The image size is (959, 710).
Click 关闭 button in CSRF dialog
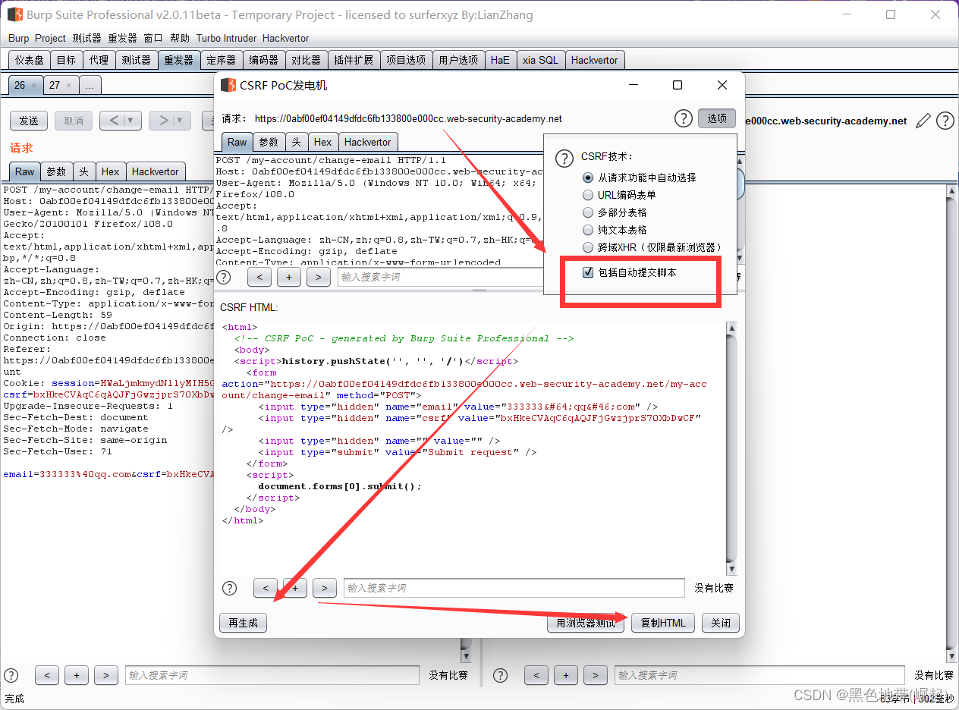pyautogui.click(x=721, y=623)
